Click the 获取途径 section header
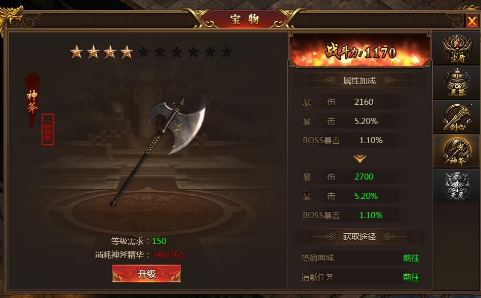This screenshot has width=481, height=298. tap(359, 236)
